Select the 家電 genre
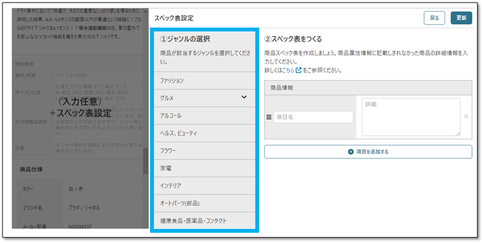 point(205,168)
